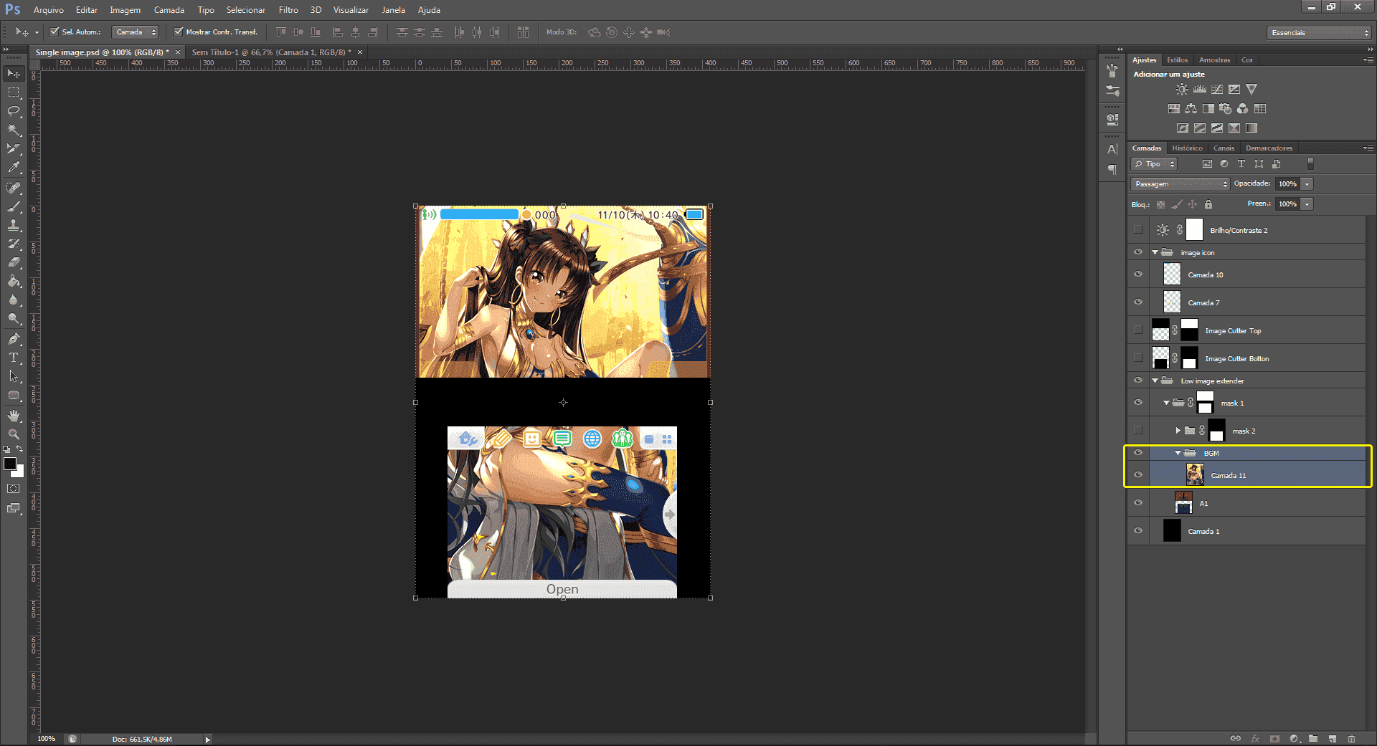Select the Horizontal Type tool
1377x746 pixels.
coord(14,358)
